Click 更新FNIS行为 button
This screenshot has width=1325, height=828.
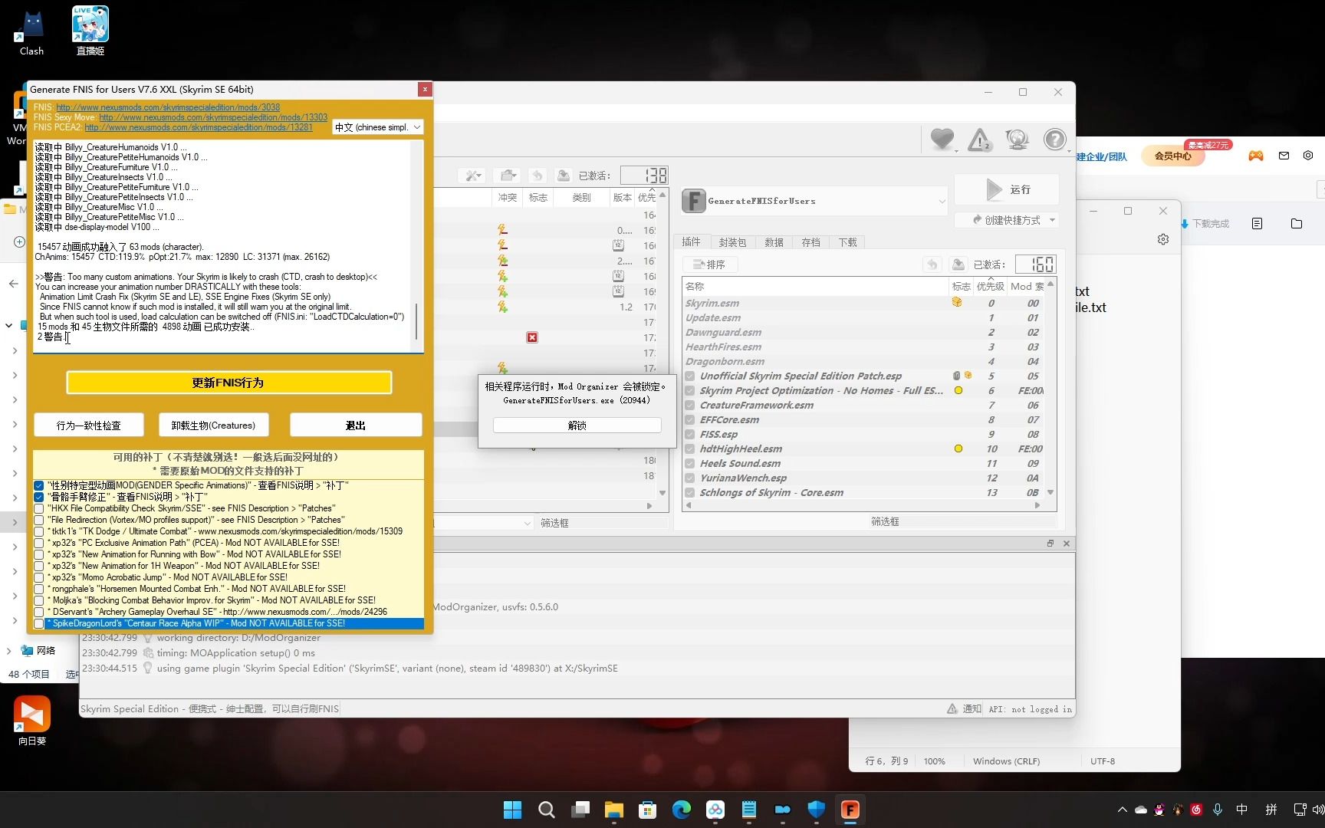point(229,383)
